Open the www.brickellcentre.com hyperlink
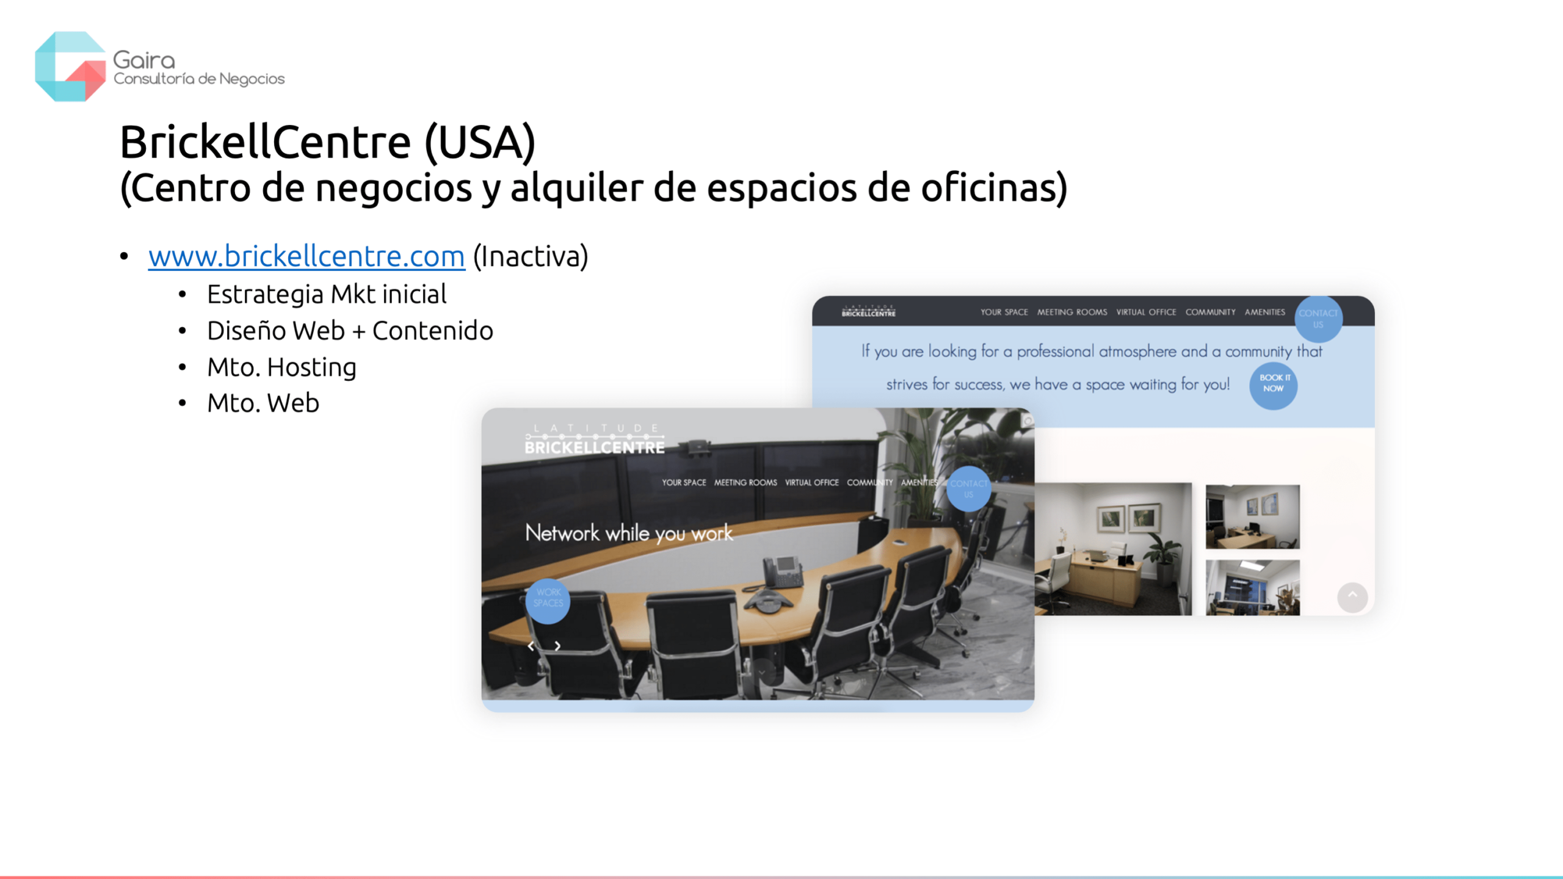The height and width of the screenshot is (879, 1563). click(x=306, y=256)
